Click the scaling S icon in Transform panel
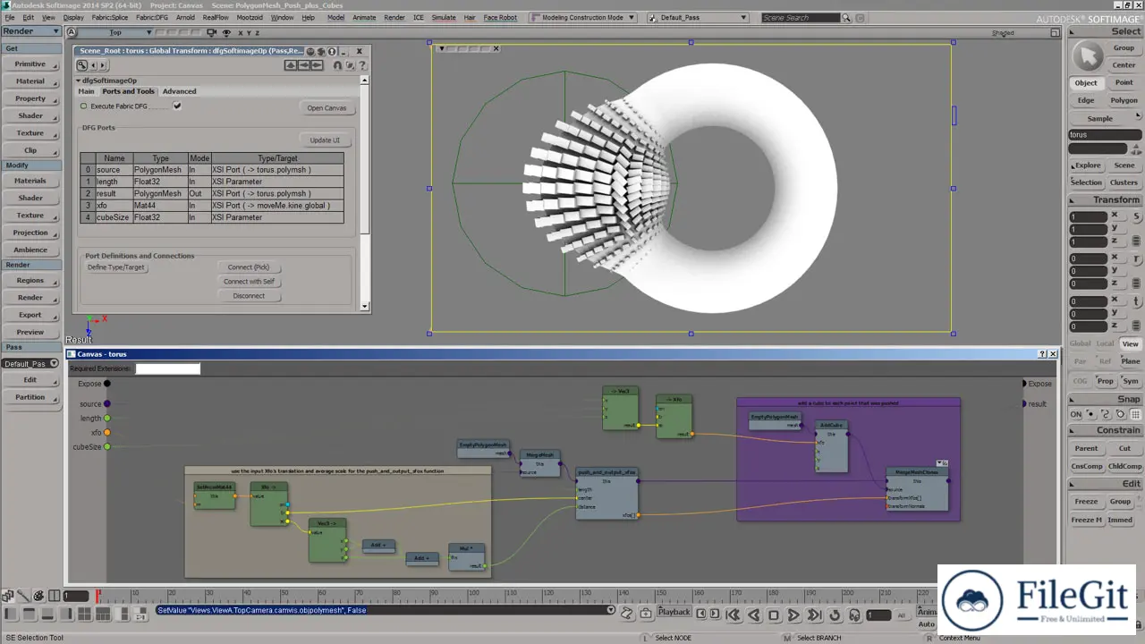 [1137, 217]
